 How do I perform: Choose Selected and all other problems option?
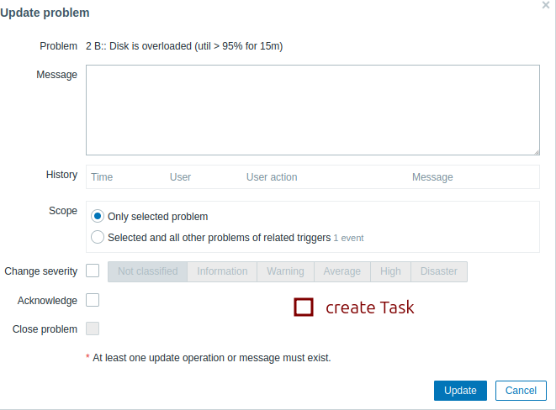[x=98, y=237]
